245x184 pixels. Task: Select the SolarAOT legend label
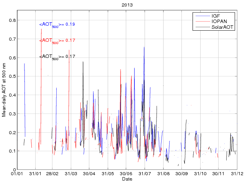(223, 27)
